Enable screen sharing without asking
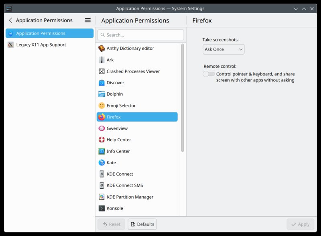This screenshot has height=236, width=321. pyautogui.click(x=208, y=74)
